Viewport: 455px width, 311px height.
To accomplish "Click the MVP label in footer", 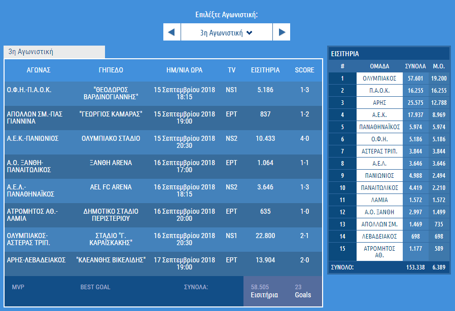I will [18, 287].
